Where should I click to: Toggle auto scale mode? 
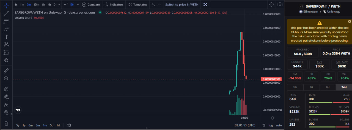tap(279, 125)
